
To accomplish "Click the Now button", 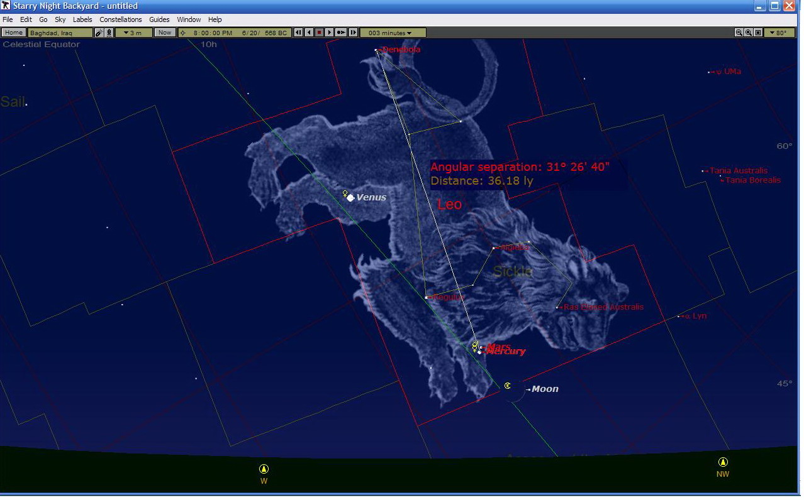I will [x=164, y=33].
